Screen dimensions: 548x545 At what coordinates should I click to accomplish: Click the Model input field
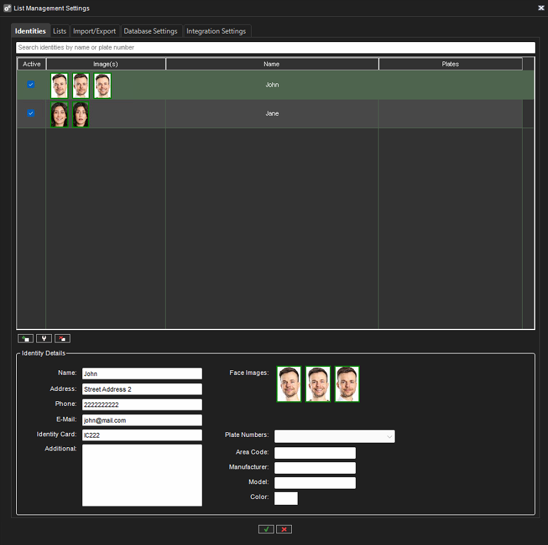point(315,483)
